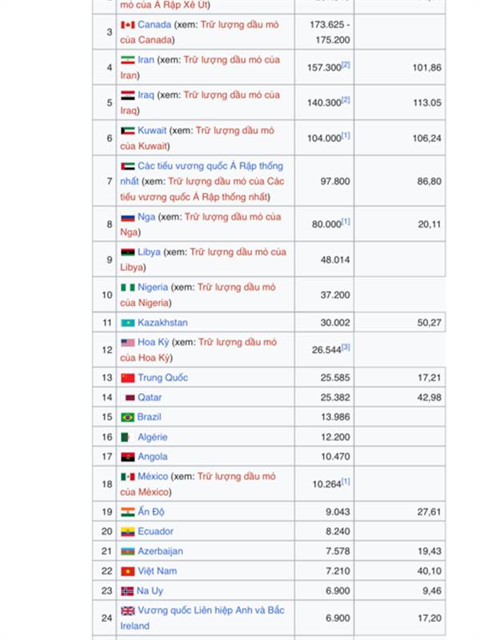Open the Nigeria country link

tap(153, 287)
